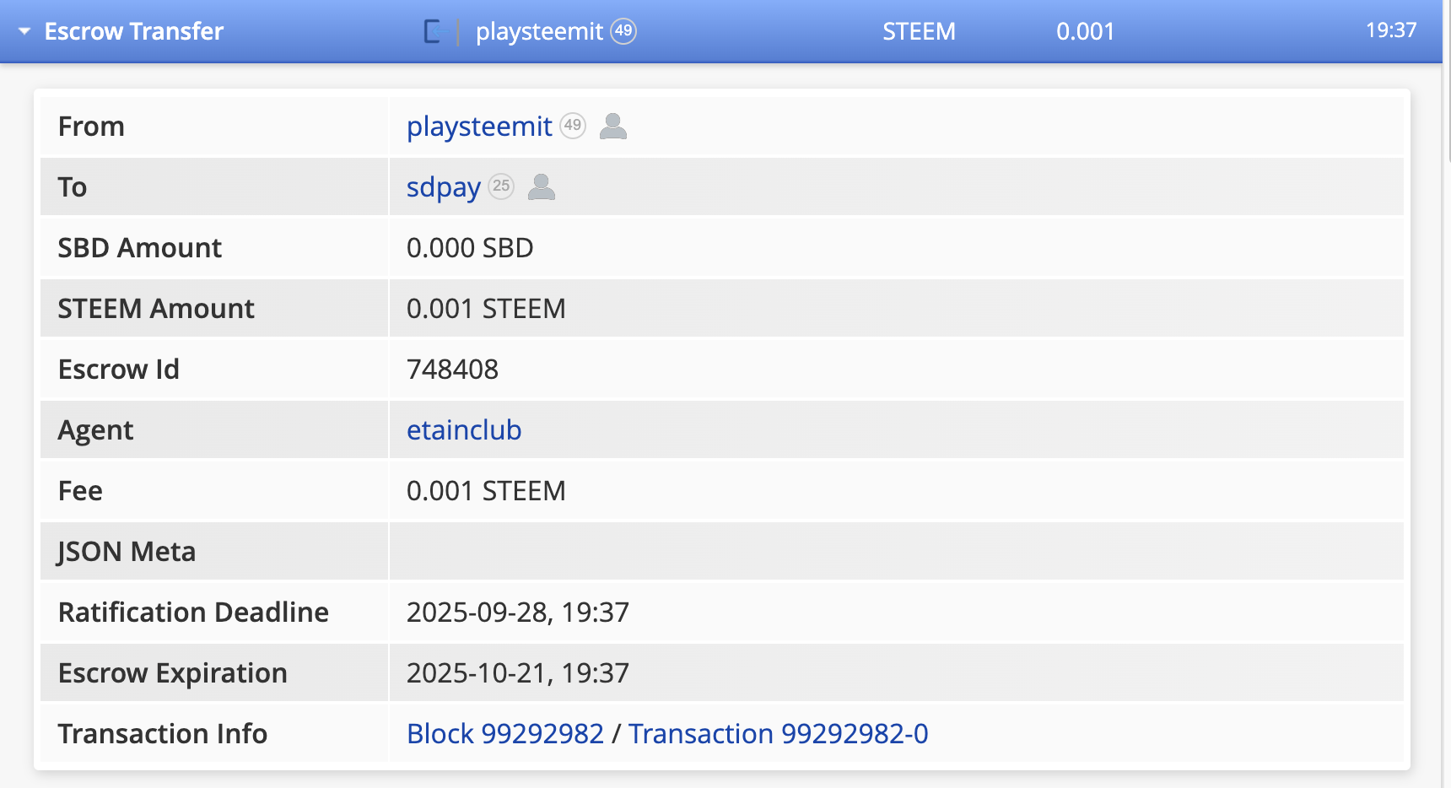Click the profile icon beside playsteemit
The width and height of the screenshot is (1451, 788).
(x=613, y=126)
